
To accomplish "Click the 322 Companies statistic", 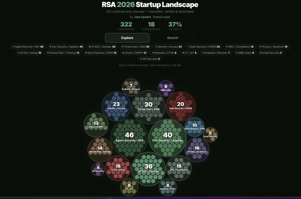I will tap(126, 26).
